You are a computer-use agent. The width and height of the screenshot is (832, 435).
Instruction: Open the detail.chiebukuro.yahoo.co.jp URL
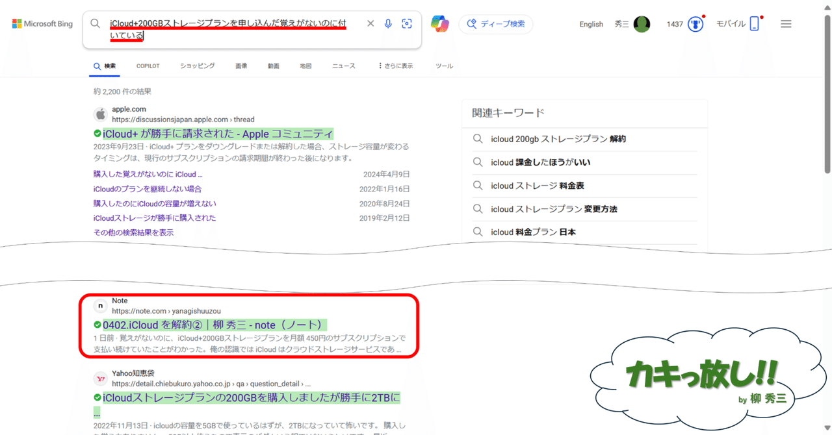[x=211, y=384]
